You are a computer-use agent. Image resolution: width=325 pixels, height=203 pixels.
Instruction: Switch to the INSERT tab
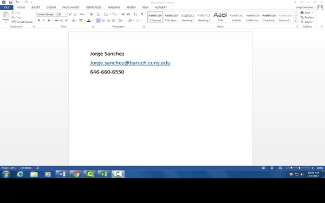coord(36,7)
